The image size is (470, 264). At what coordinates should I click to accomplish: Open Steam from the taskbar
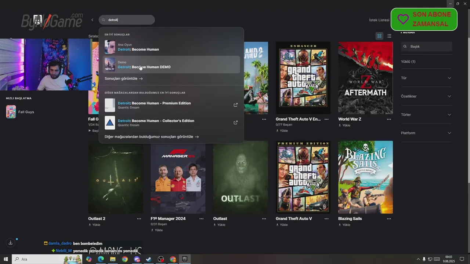point(149,259)
